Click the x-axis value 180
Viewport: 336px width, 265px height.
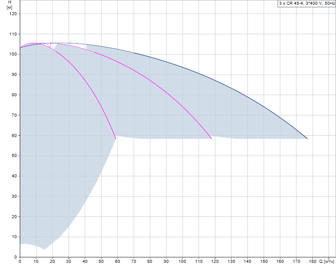(x=313, y=262)
